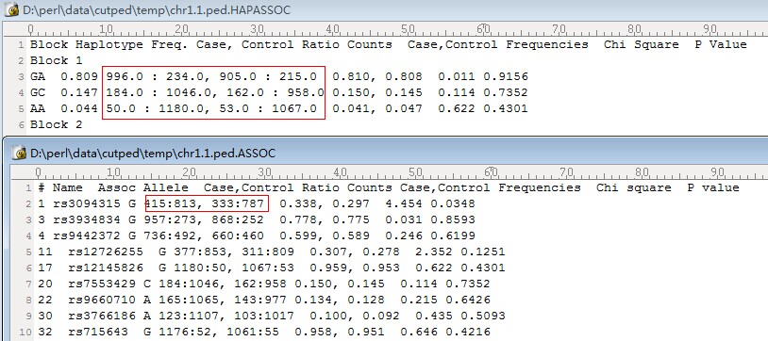
Task: Click 'Chi square' header in ASSOC
Action: [x=634, y=187]
